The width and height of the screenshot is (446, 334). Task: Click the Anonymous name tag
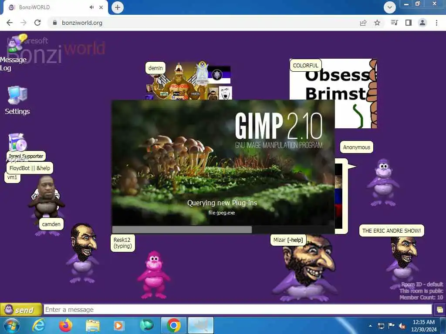pos(356,147)
